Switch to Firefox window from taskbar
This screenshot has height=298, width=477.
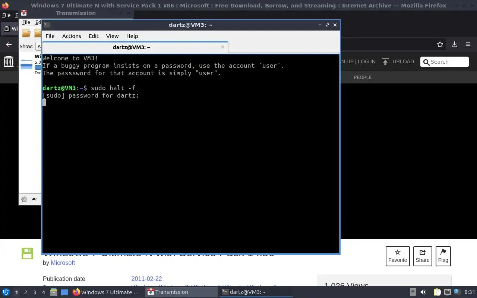click(x=107, y=292)
